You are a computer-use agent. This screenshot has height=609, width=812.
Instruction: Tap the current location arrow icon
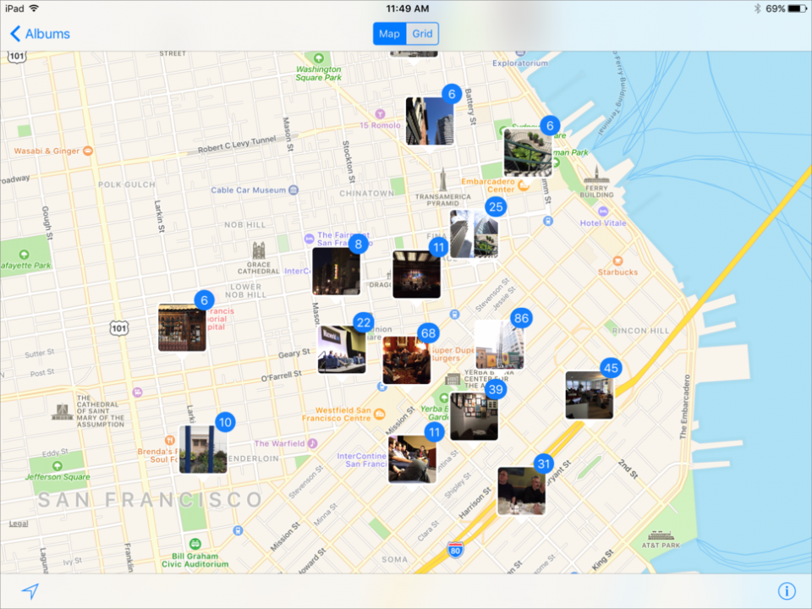[30, 591]
